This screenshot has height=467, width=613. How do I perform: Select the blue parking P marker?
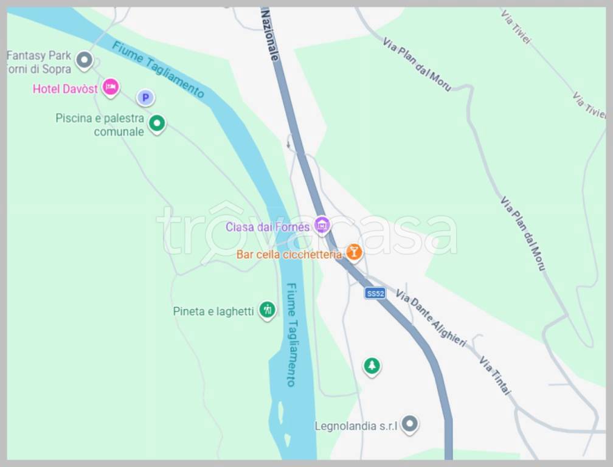click(x=145, y=98)
